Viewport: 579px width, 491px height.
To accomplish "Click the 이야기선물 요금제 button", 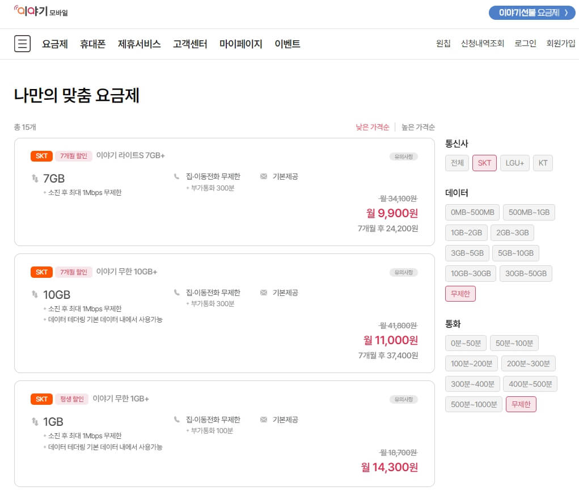I will coord(531,12).
